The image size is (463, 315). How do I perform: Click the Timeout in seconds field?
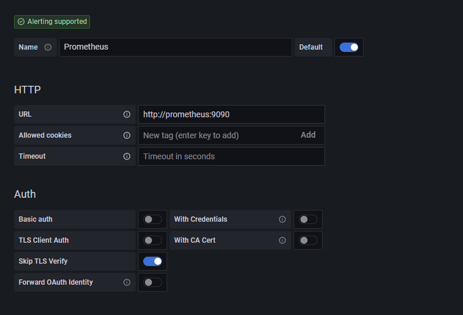pos(231,156)
